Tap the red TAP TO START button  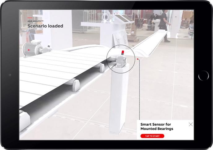point(152,136)
